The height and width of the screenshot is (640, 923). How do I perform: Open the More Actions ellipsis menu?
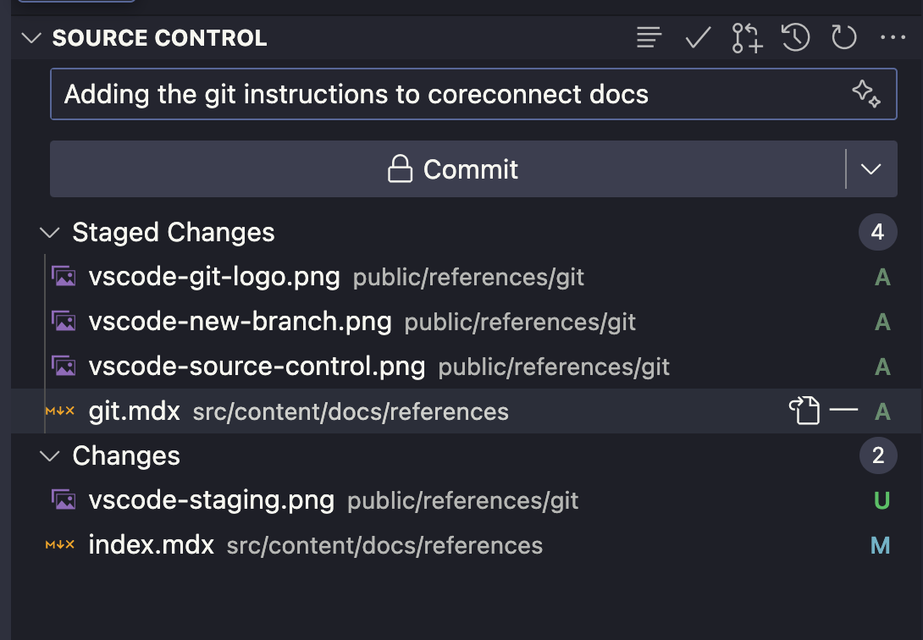(893, 37)
